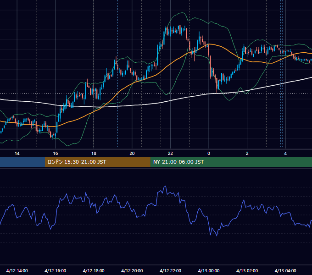Click the 2 hour axis label

pyautogui.click(x=247, y=154)
